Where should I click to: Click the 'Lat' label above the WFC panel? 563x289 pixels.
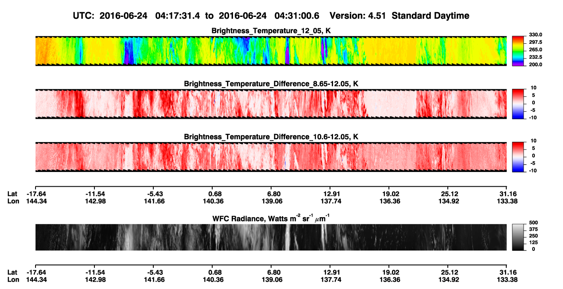click(13, 194)
